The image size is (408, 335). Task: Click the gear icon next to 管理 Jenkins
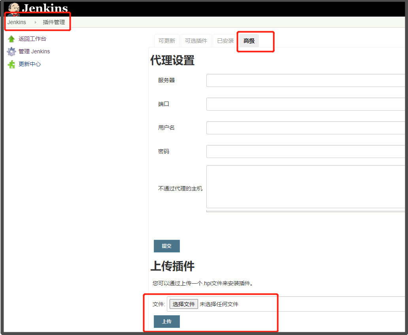(11, 51)
